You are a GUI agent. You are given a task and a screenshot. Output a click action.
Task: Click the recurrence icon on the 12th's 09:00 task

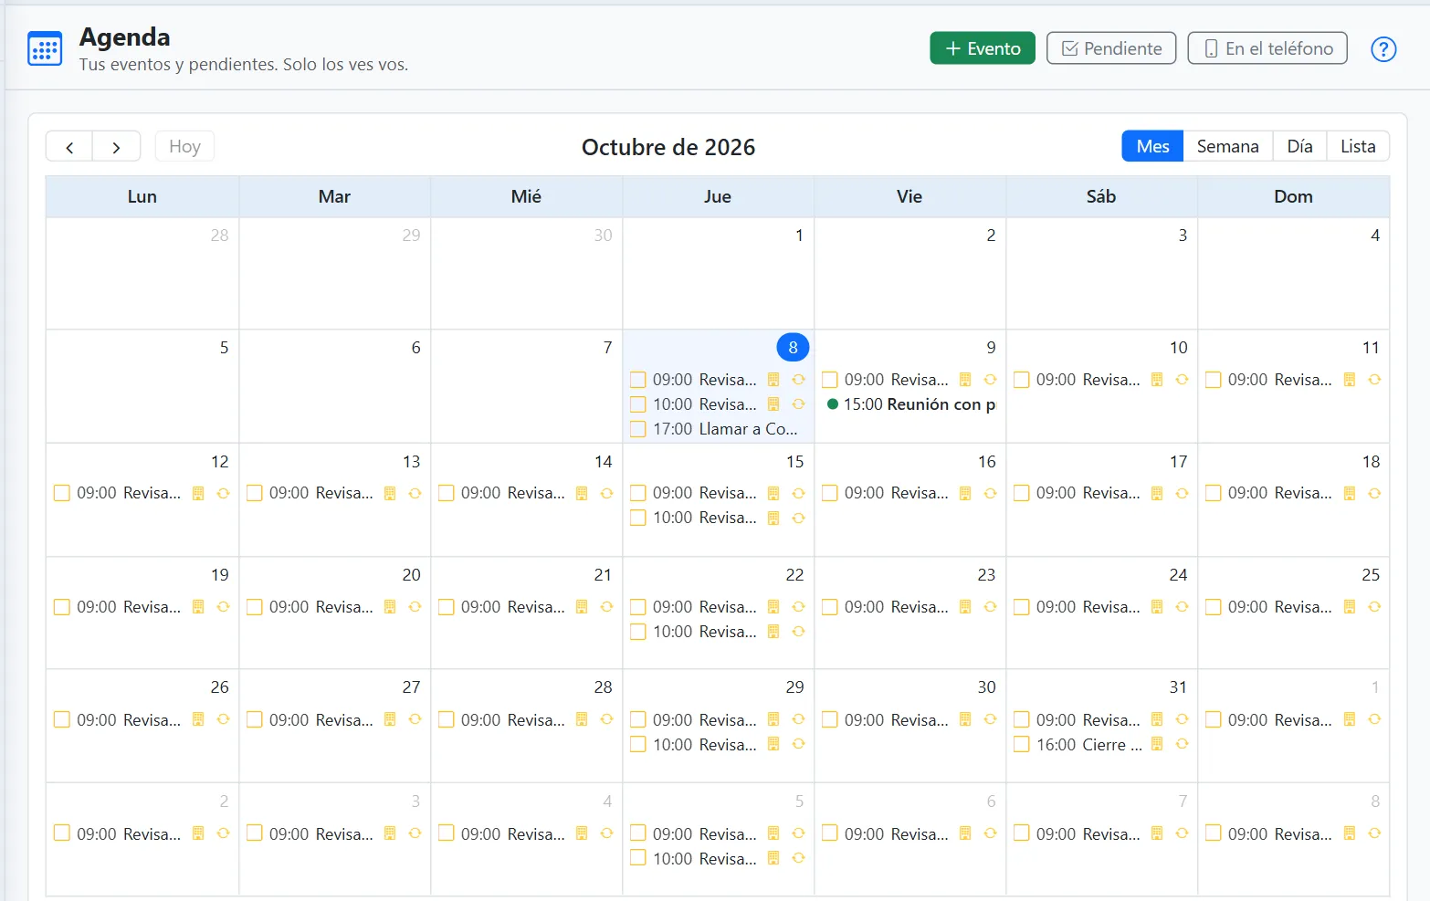(x=223, y=493)
